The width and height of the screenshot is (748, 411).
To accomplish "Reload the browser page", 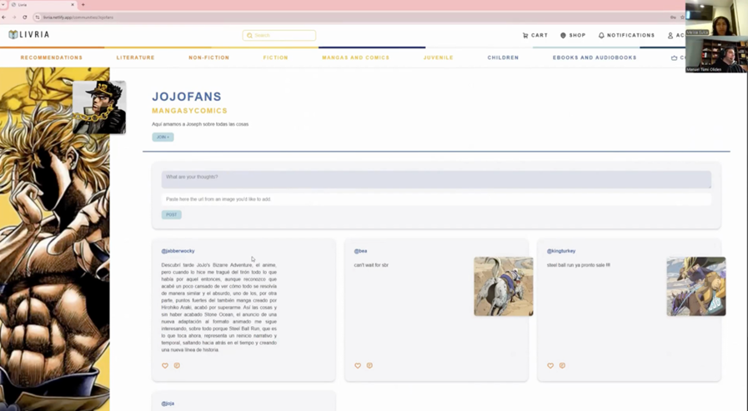I will pyautogui.click(x=25, y=18).
